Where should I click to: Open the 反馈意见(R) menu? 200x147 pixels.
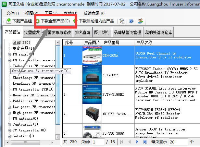coord(94,13)
